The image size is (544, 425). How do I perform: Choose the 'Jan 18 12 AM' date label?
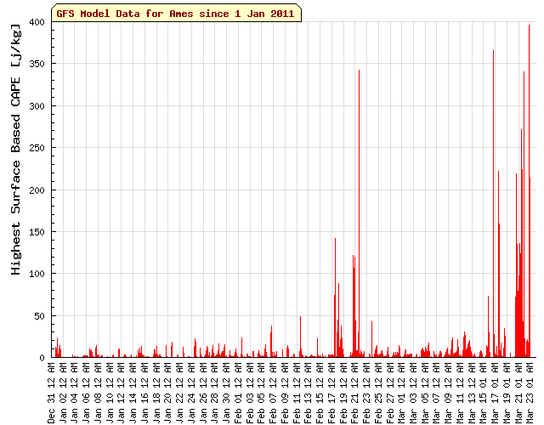[156, 393]
